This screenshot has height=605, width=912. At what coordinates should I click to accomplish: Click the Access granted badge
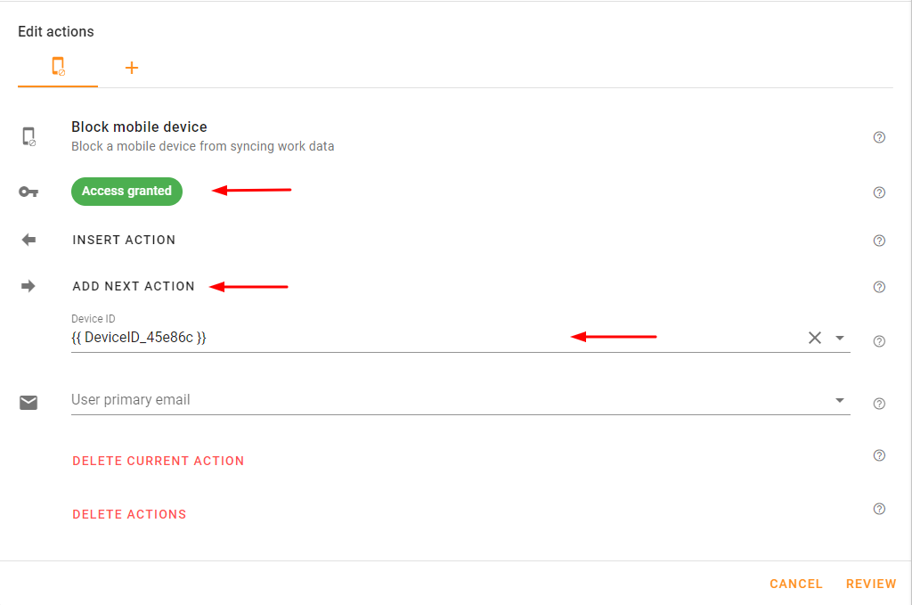(126, 192)
